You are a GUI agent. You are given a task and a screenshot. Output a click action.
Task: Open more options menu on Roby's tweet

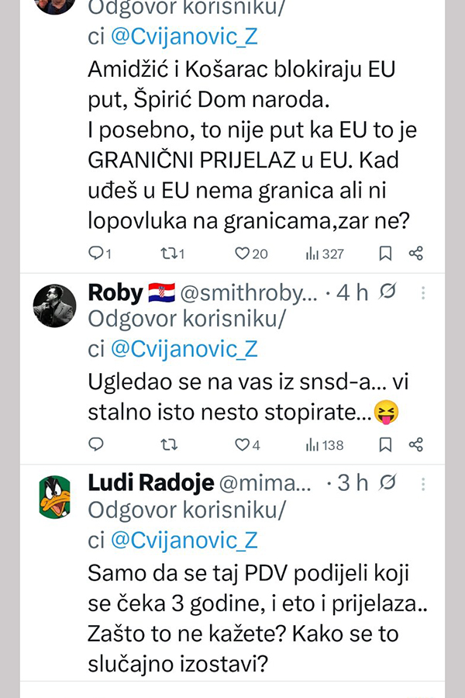tap(423, 292)
